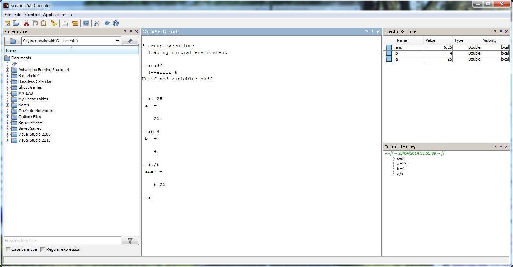Viewport: 513px width, 267px height.
Task: Click the Name column header in File Browser
Action: [71, 51]
